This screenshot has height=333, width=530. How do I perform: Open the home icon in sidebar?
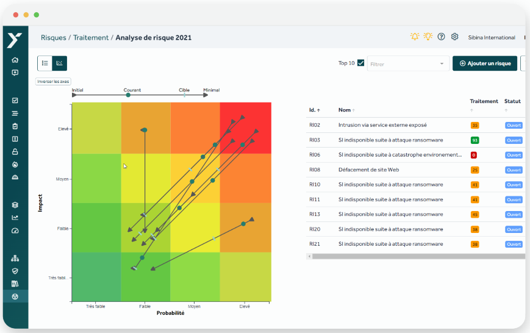tap(15, 60)
